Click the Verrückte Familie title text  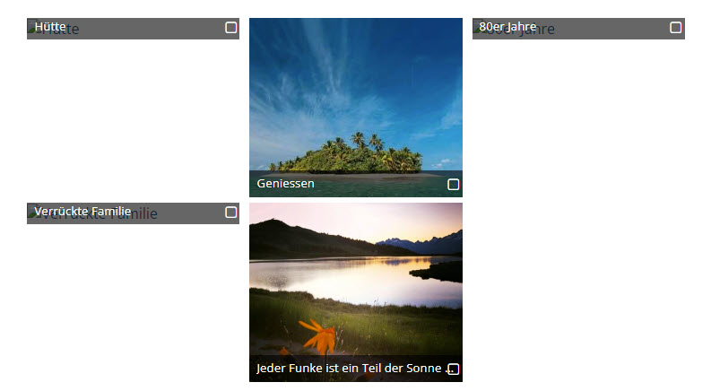(83, 212)
